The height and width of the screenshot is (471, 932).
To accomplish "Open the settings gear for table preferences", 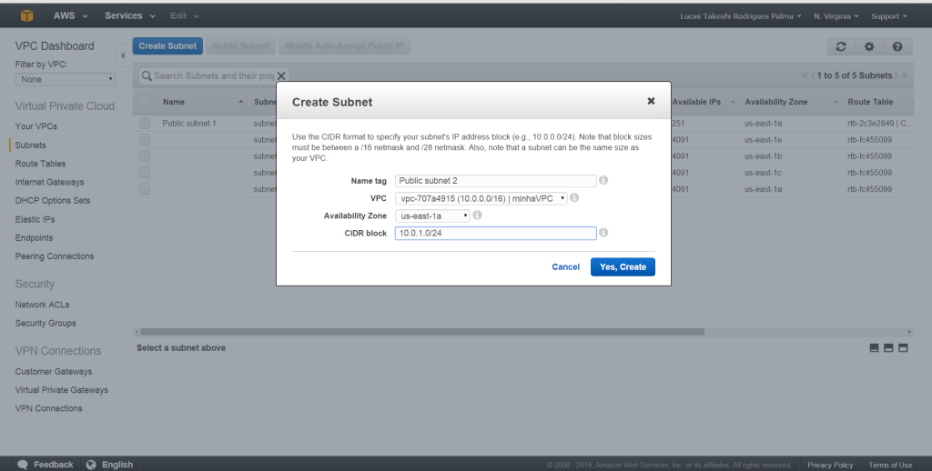I will coord(869,46).
